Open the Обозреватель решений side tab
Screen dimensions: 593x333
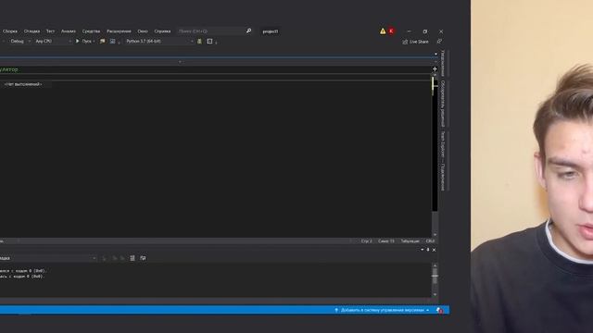point(443,104)
